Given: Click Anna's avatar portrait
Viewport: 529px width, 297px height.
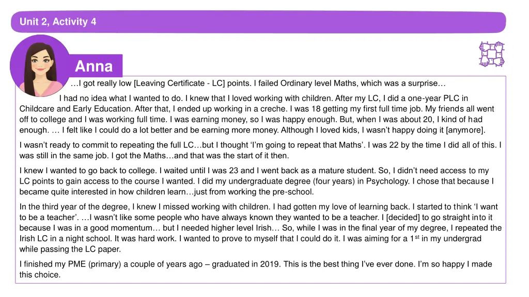Looking at the screenshot, I should (x=40, y=65).
